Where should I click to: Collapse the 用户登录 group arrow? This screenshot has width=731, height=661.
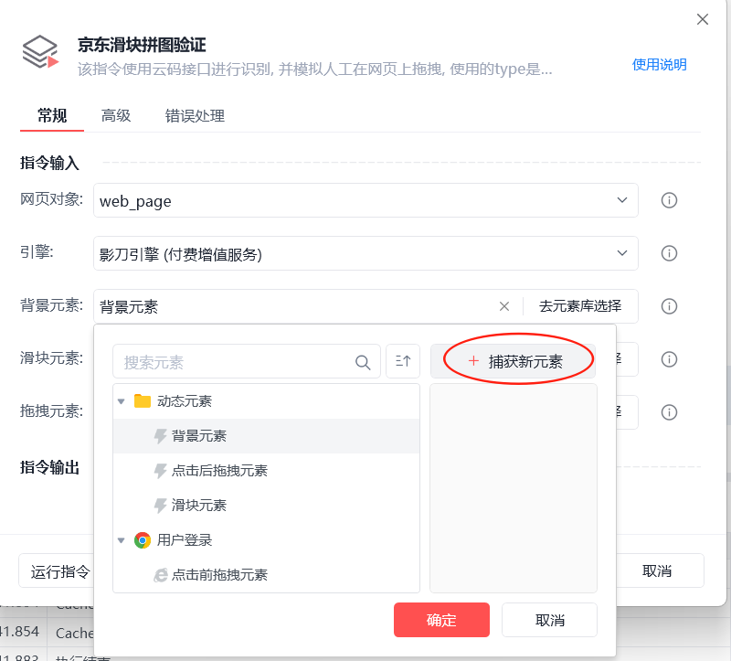coord(122,540)
